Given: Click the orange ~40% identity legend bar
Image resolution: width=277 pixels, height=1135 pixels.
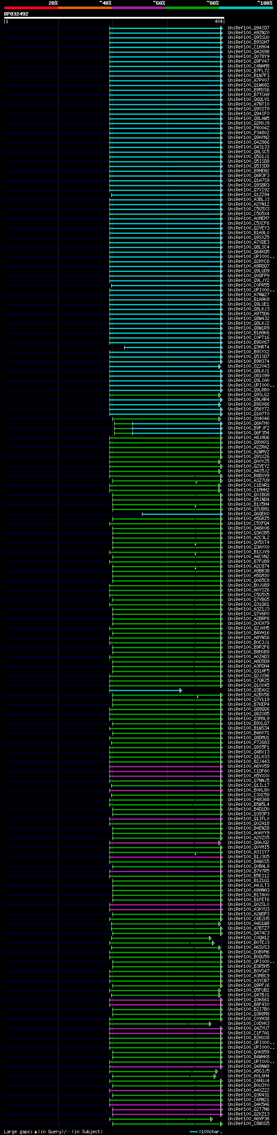Looking at the screenshot, I should (84, 8).
